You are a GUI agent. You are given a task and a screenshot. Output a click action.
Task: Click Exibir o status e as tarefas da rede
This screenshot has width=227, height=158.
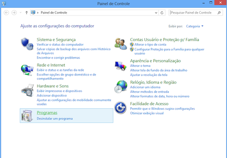click(x=60, y=70)
